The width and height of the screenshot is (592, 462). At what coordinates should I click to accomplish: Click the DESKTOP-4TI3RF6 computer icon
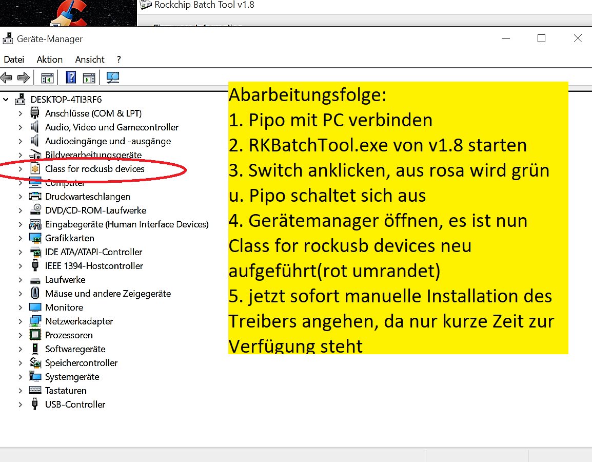(x=20, y=99)
